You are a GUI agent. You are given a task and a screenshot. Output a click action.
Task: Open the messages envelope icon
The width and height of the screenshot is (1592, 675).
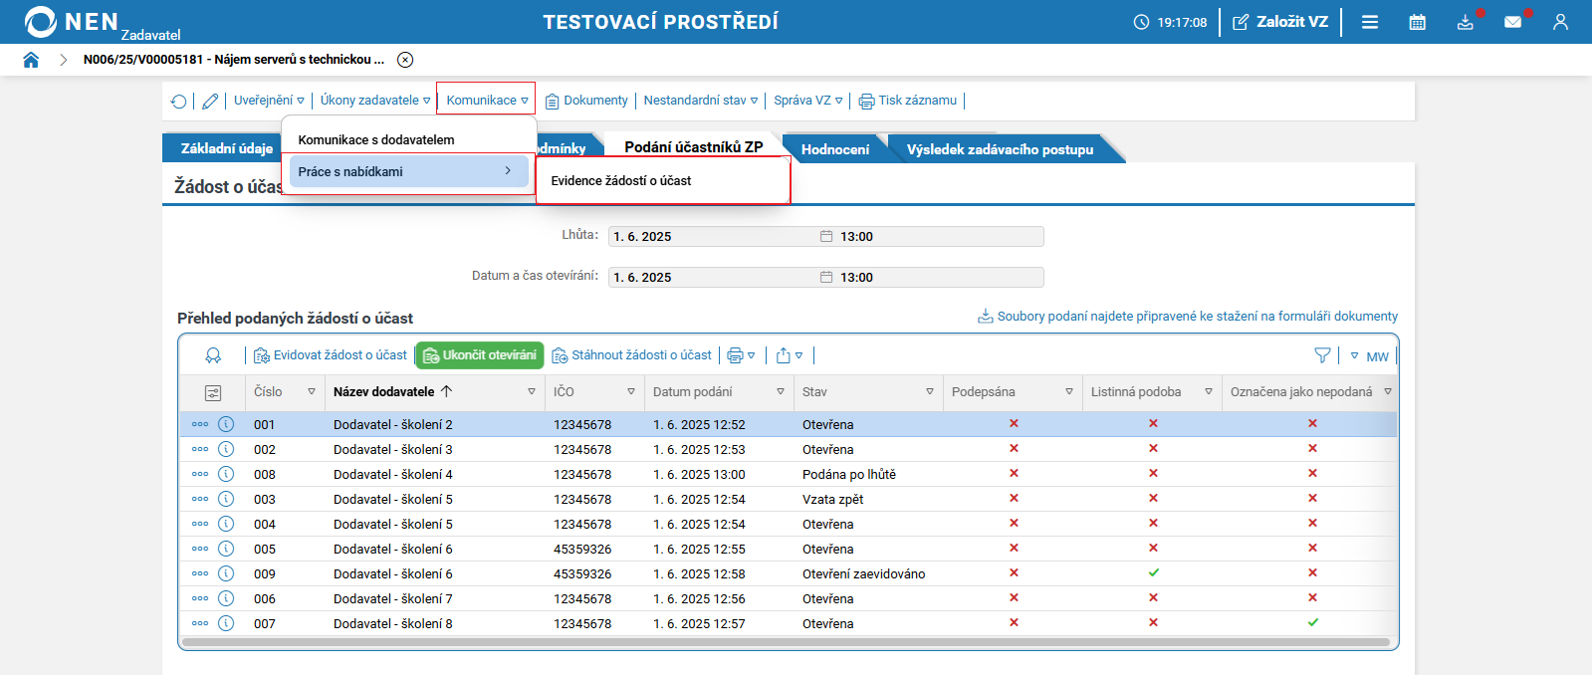(x=1513, y=22)
